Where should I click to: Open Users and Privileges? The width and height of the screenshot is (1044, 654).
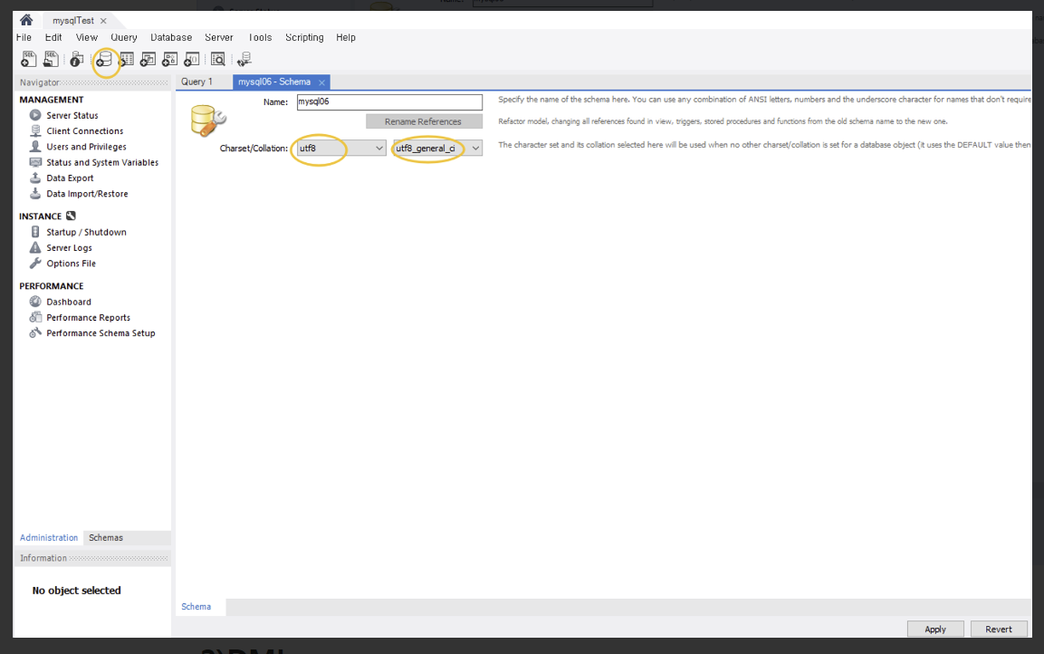tap(86, 147)
